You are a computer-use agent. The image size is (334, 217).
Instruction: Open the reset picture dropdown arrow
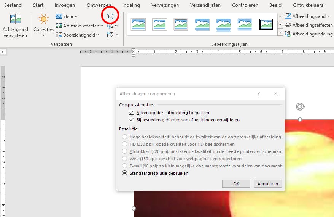(117, 35)
